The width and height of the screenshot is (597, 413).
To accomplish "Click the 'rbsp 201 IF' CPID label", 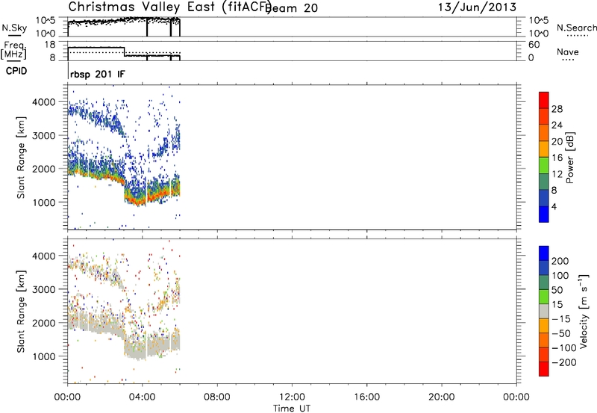I will (x=98, y=74).
